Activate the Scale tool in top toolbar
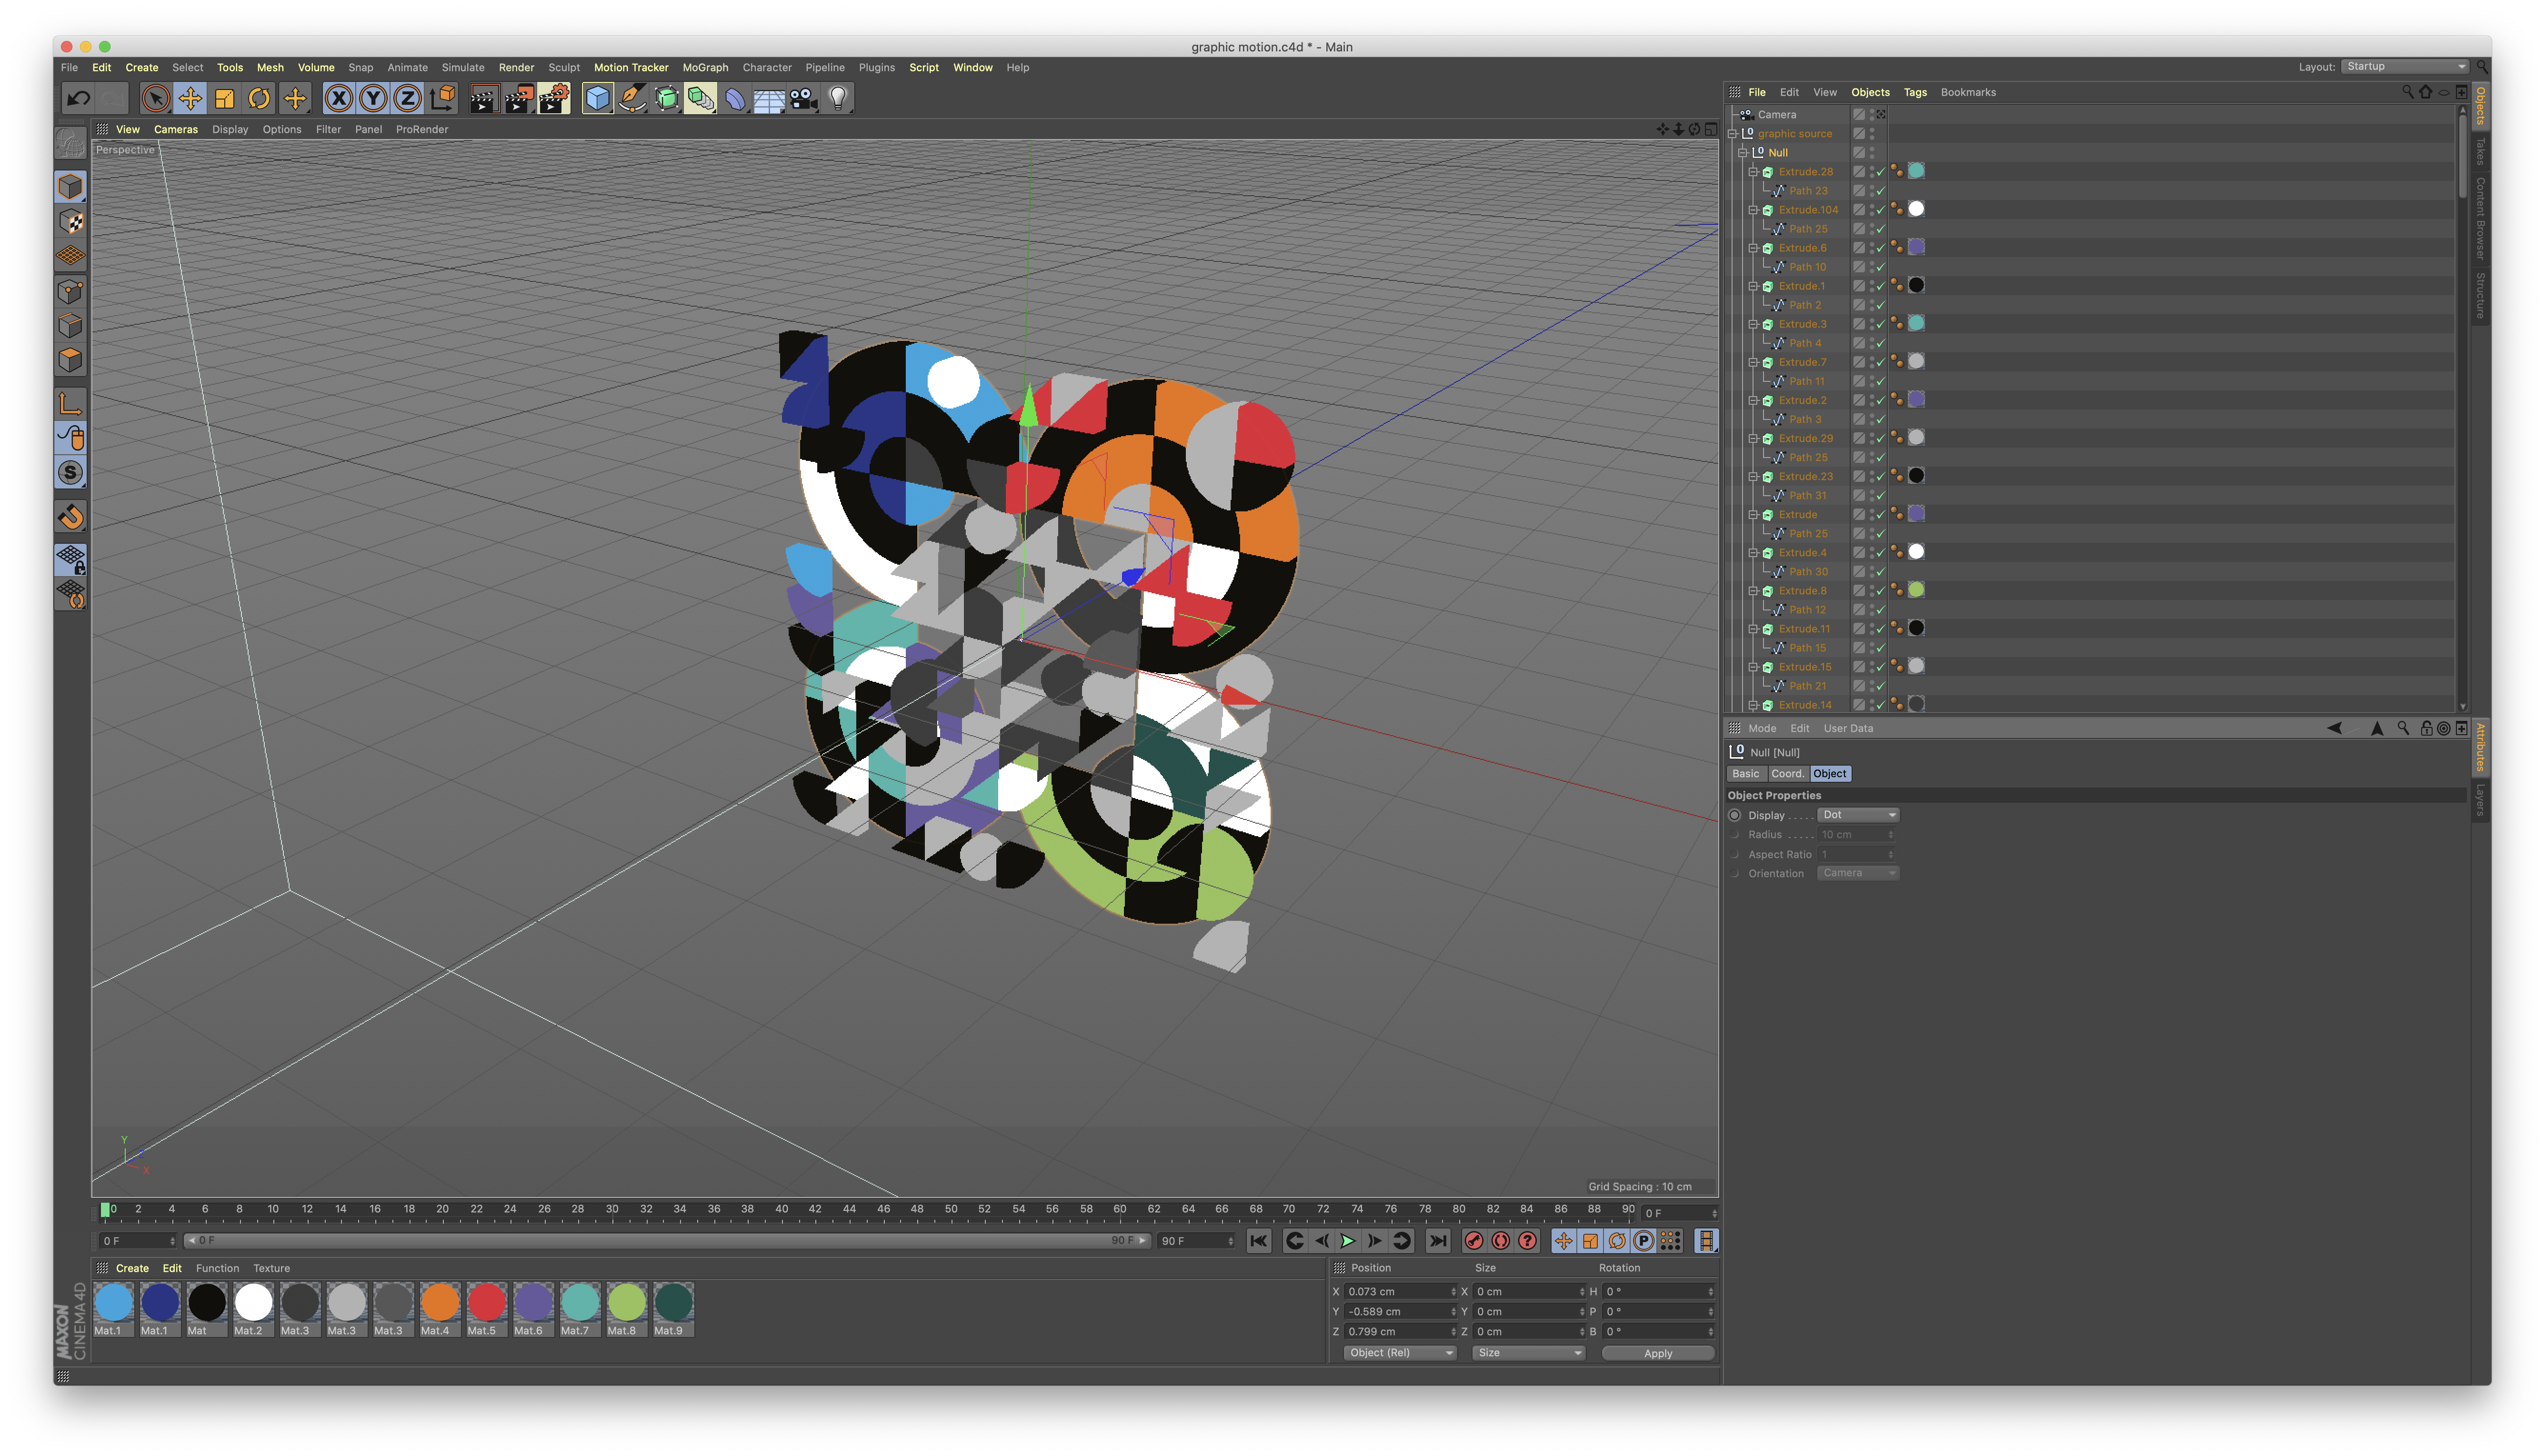2545x1456 pixels. 225,98
